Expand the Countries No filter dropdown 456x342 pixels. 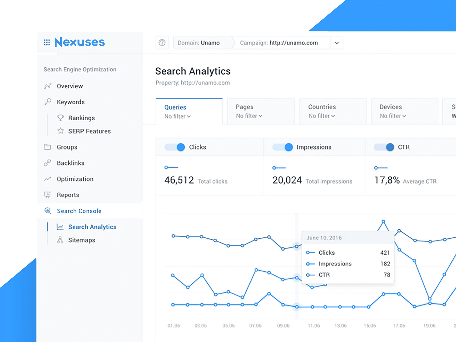point(322,116)
